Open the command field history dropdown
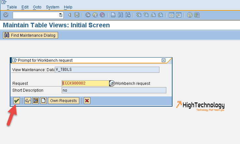The image size is (240, 144). pyautogui.click(x=61, y=15)
